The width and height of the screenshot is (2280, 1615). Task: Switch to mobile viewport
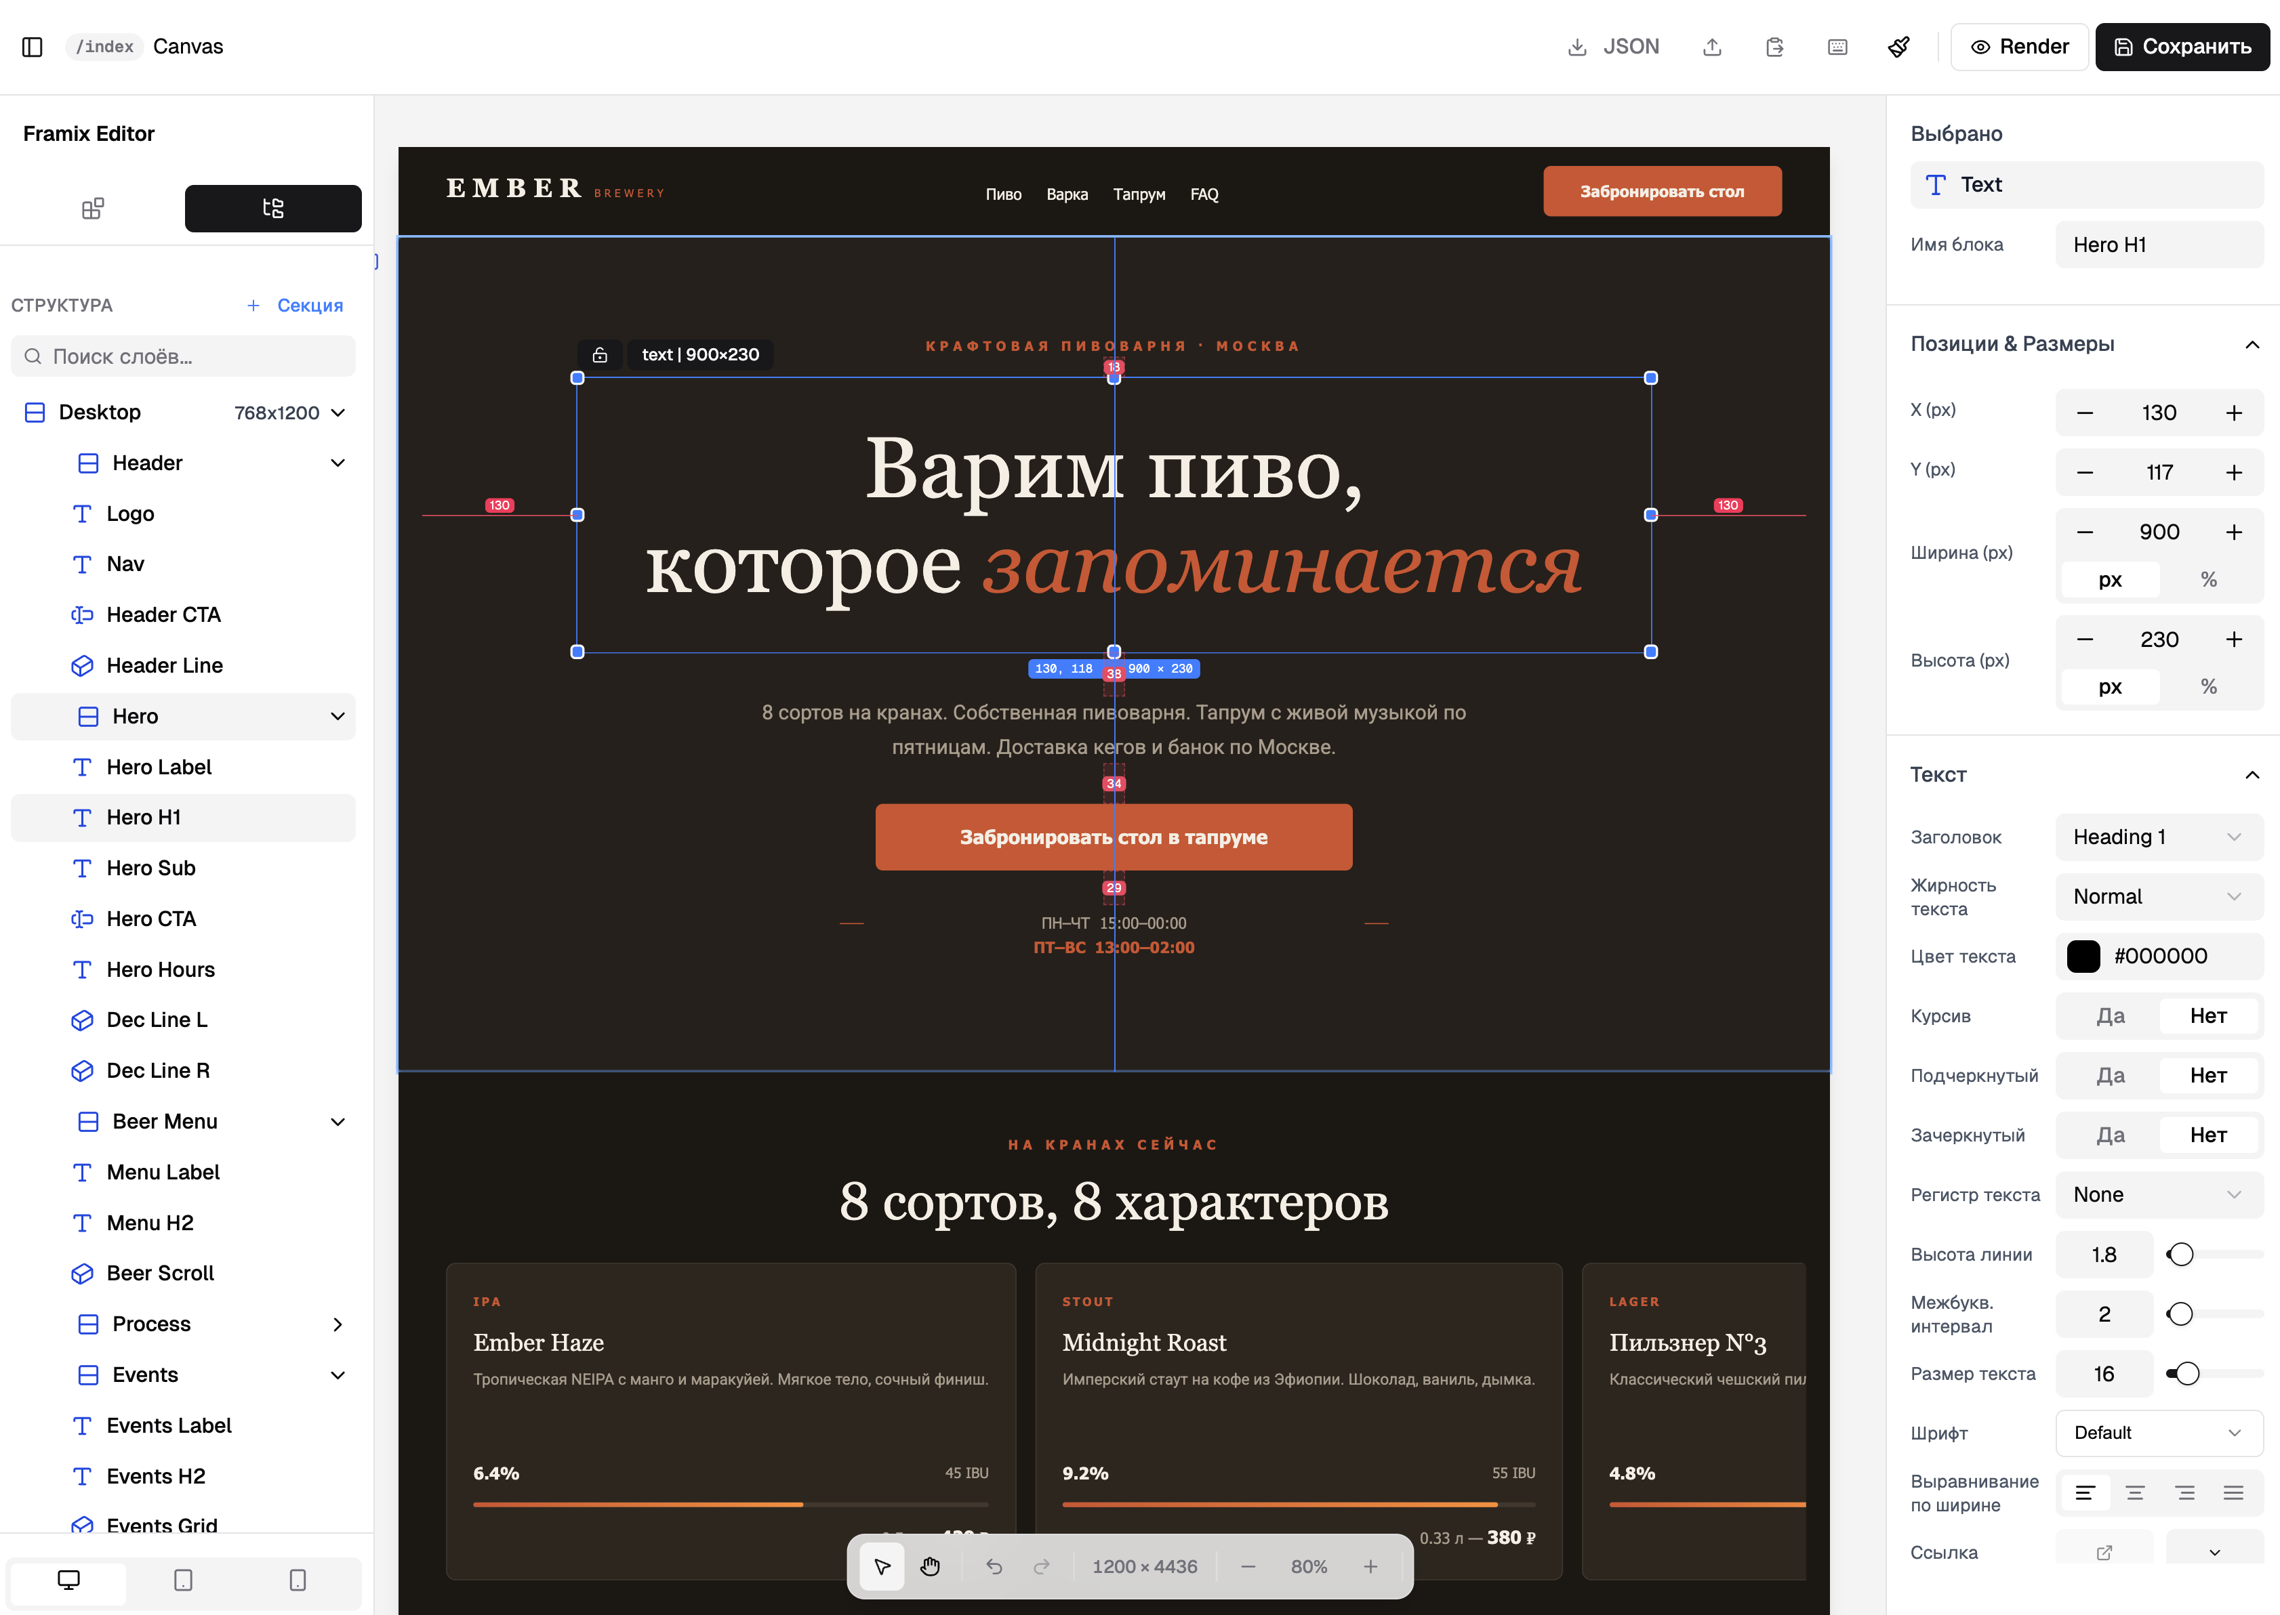point(298,1580)
